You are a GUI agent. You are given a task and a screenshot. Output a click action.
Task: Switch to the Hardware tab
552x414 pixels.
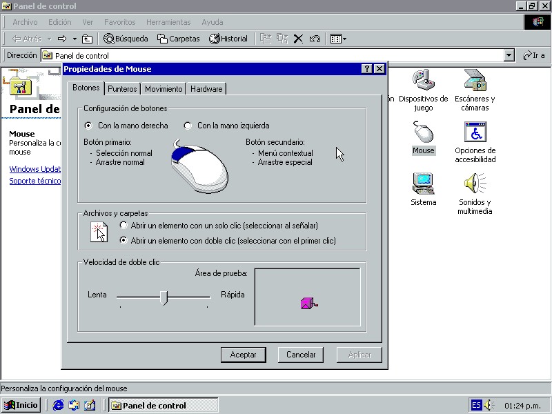206,89
